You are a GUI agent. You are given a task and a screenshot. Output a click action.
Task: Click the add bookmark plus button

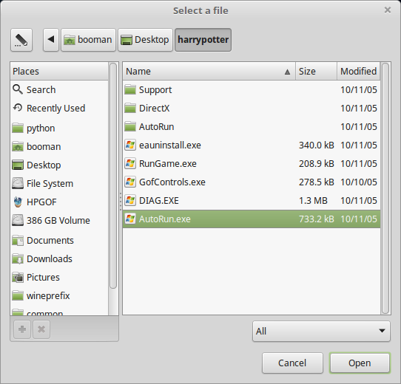(x=22, y=329)
